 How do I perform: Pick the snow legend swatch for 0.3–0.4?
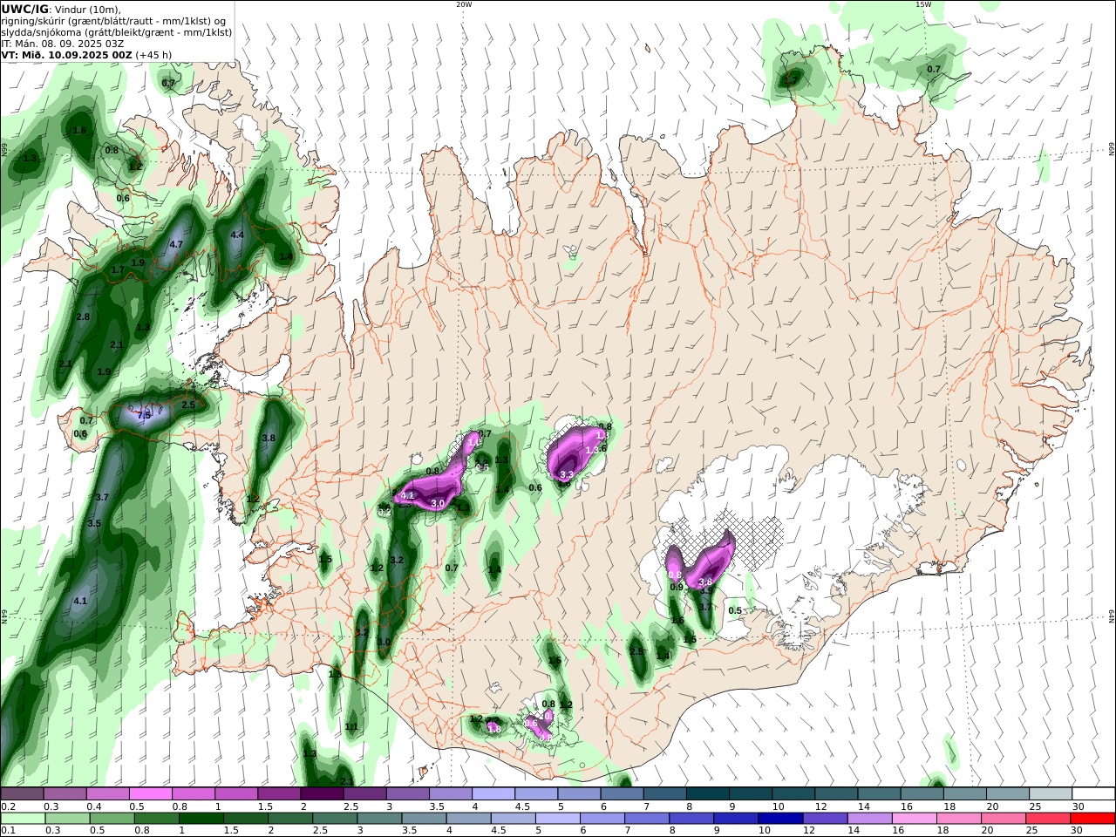tap(65, 794)
